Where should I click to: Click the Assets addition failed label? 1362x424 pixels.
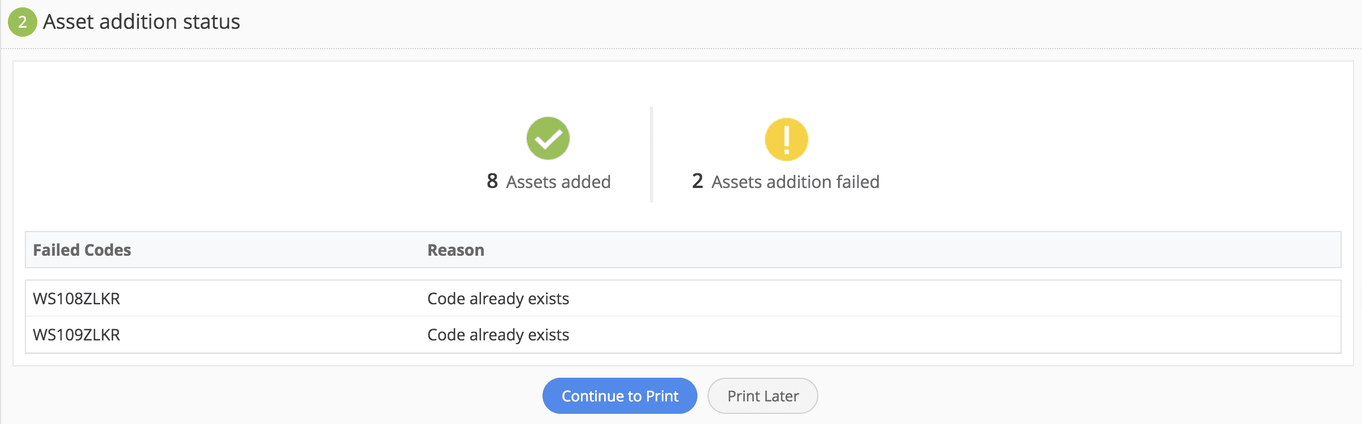point(795,182)
